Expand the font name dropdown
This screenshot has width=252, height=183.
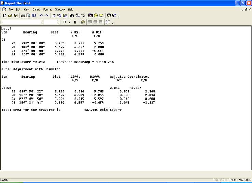42,22
